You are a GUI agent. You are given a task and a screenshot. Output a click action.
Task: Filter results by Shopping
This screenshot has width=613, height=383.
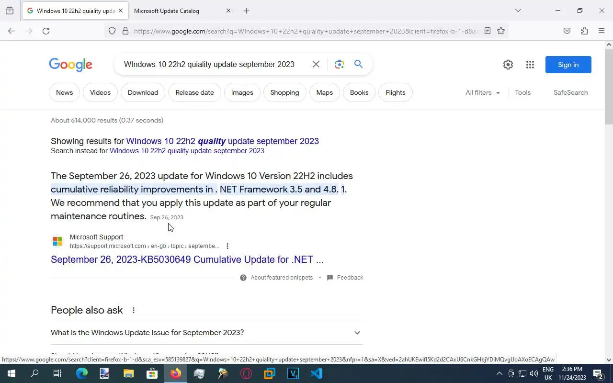pyautogui.click(x=284, y=92)
